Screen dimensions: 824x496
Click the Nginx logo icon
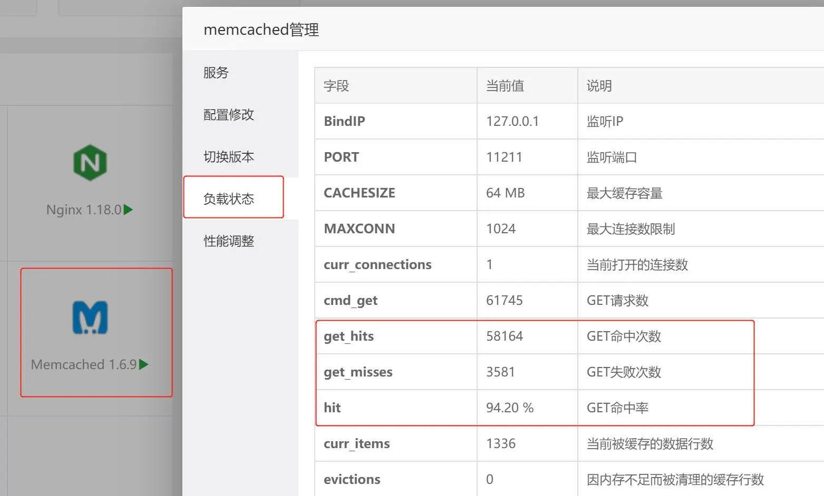tap(90, 163)
